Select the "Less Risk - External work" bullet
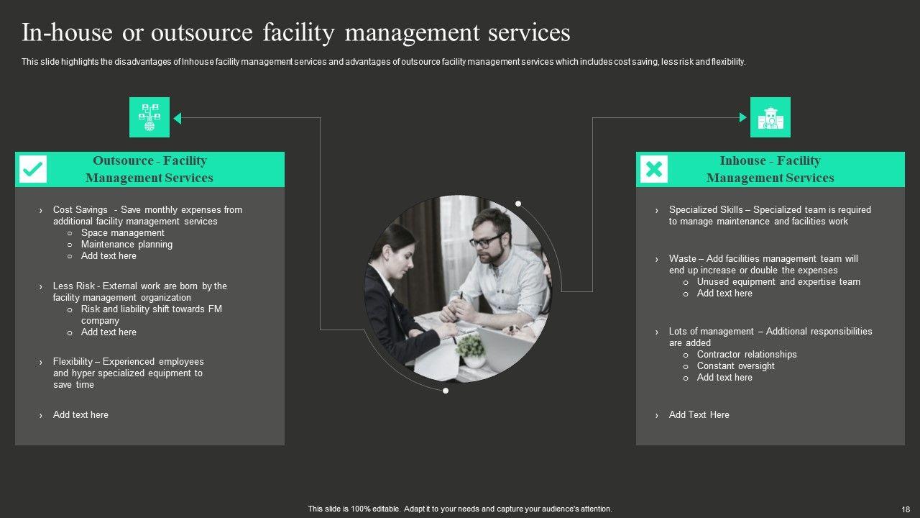Viewport: 920px width, 518px height. click(x=139, y=292)
